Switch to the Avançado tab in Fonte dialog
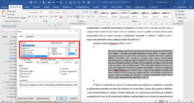 point(30,36)
